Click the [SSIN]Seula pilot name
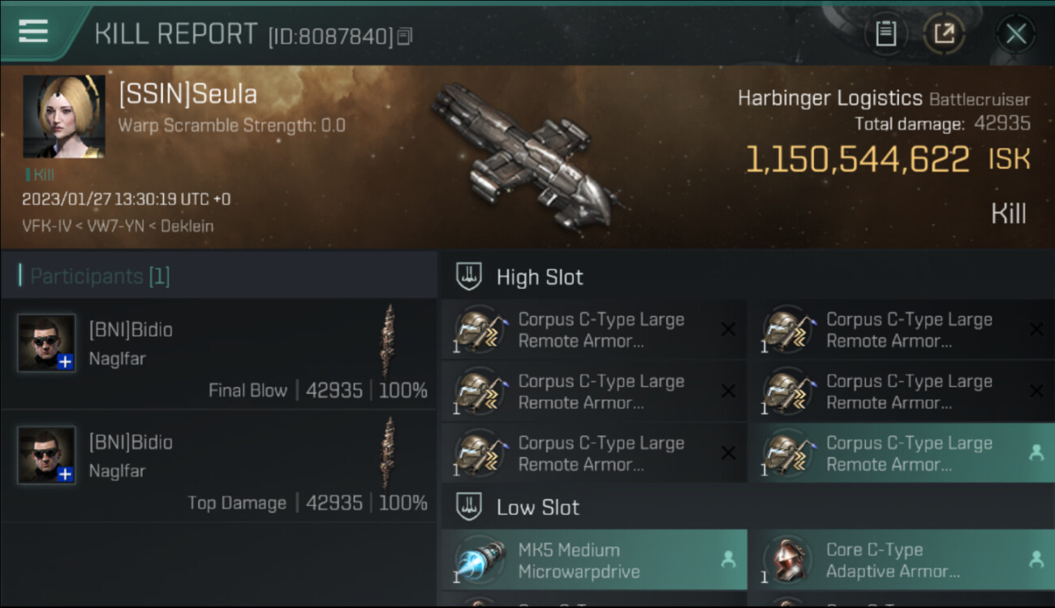Viewport: 1055px width, 608px height. tap(187, 94)
